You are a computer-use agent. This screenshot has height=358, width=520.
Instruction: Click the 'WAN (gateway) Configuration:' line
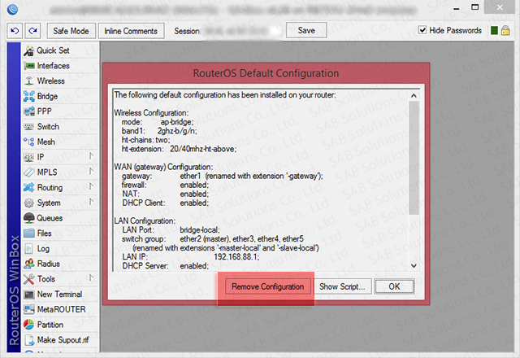point(164,167)
